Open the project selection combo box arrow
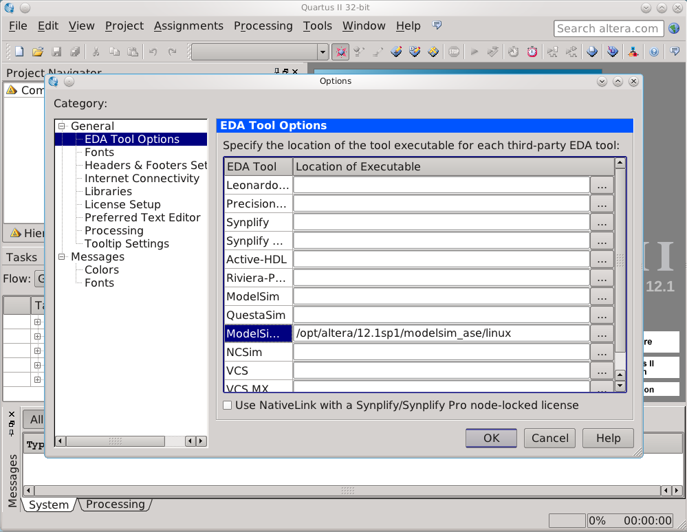This screenshot has height=532, width=687. point(323,52)
